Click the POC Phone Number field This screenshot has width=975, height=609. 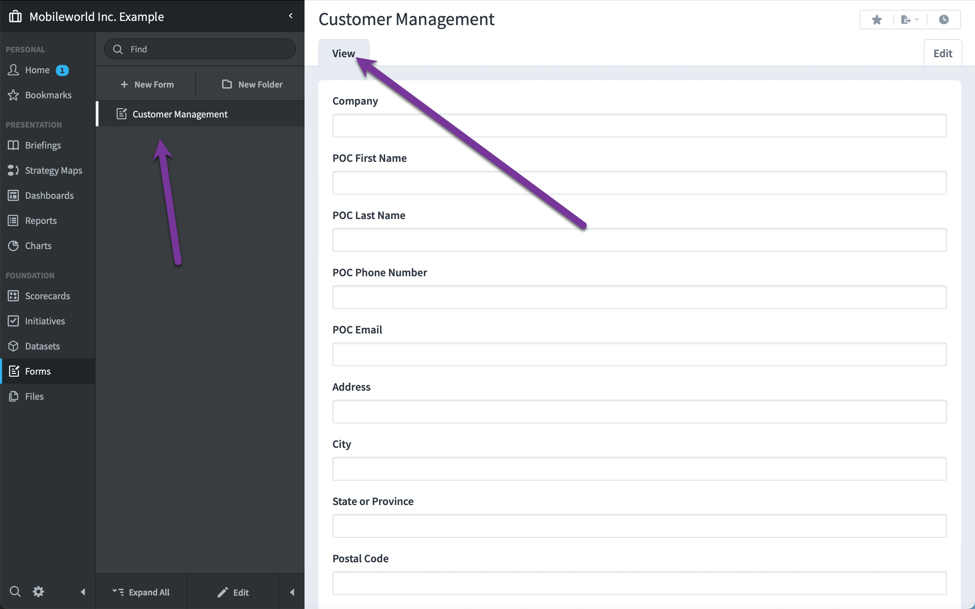click(639, 297)
